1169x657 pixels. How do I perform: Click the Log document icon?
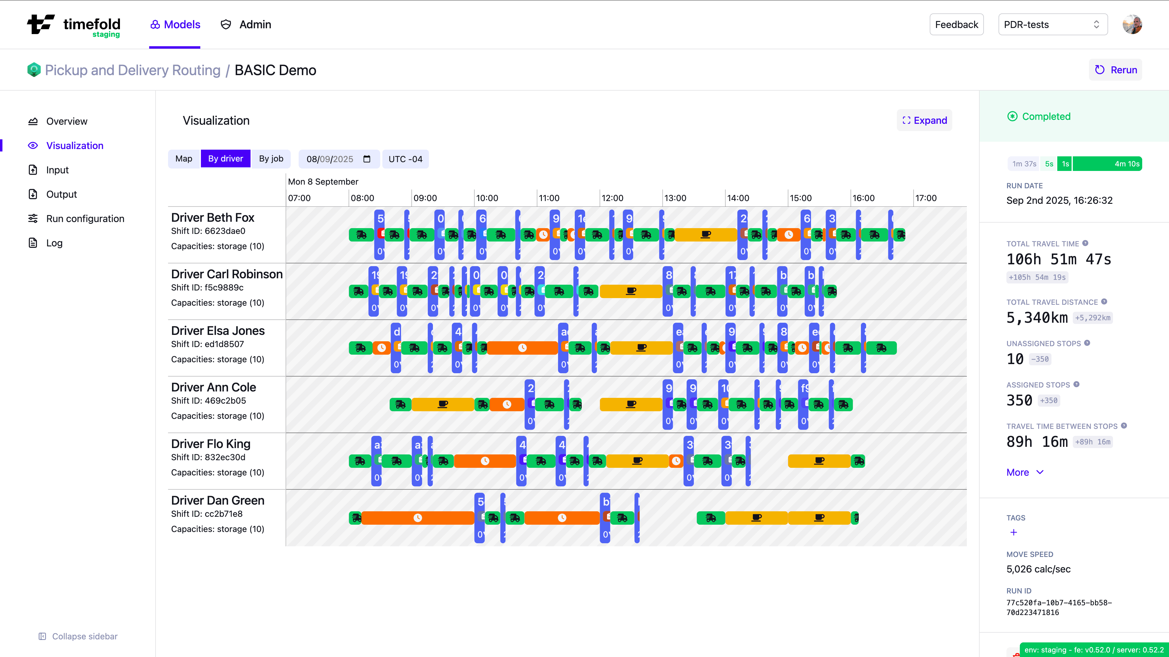(x=33, y=243)
